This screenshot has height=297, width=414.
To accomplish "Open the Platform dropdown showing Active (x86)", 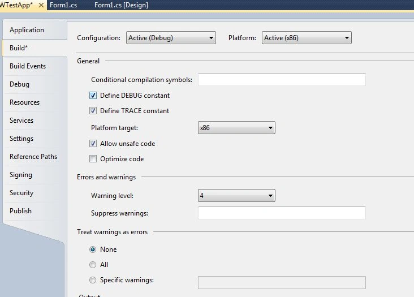I will [307, 38].
